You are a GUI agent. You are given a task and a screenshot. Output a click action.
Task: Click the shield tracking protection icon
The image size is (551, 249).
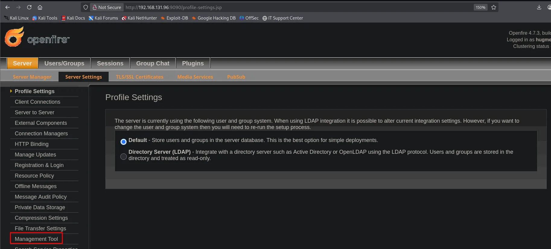pyautogui.click(x=86, y=7)
